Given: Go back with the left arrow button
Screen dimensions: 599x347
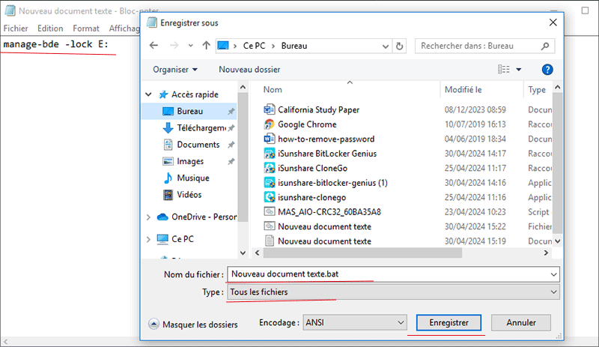Looking at the screenshot, I should [153, 46].
